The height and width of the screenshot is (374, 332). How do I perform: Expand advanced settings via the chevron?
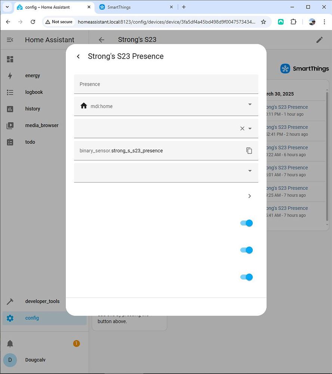coord(249,196)
